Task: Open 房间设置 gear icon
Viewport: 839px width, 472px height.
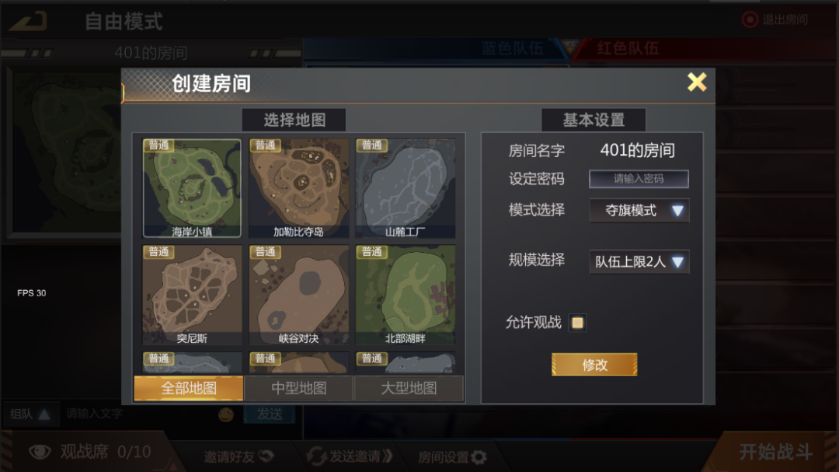Action: [x=479, y=457]
